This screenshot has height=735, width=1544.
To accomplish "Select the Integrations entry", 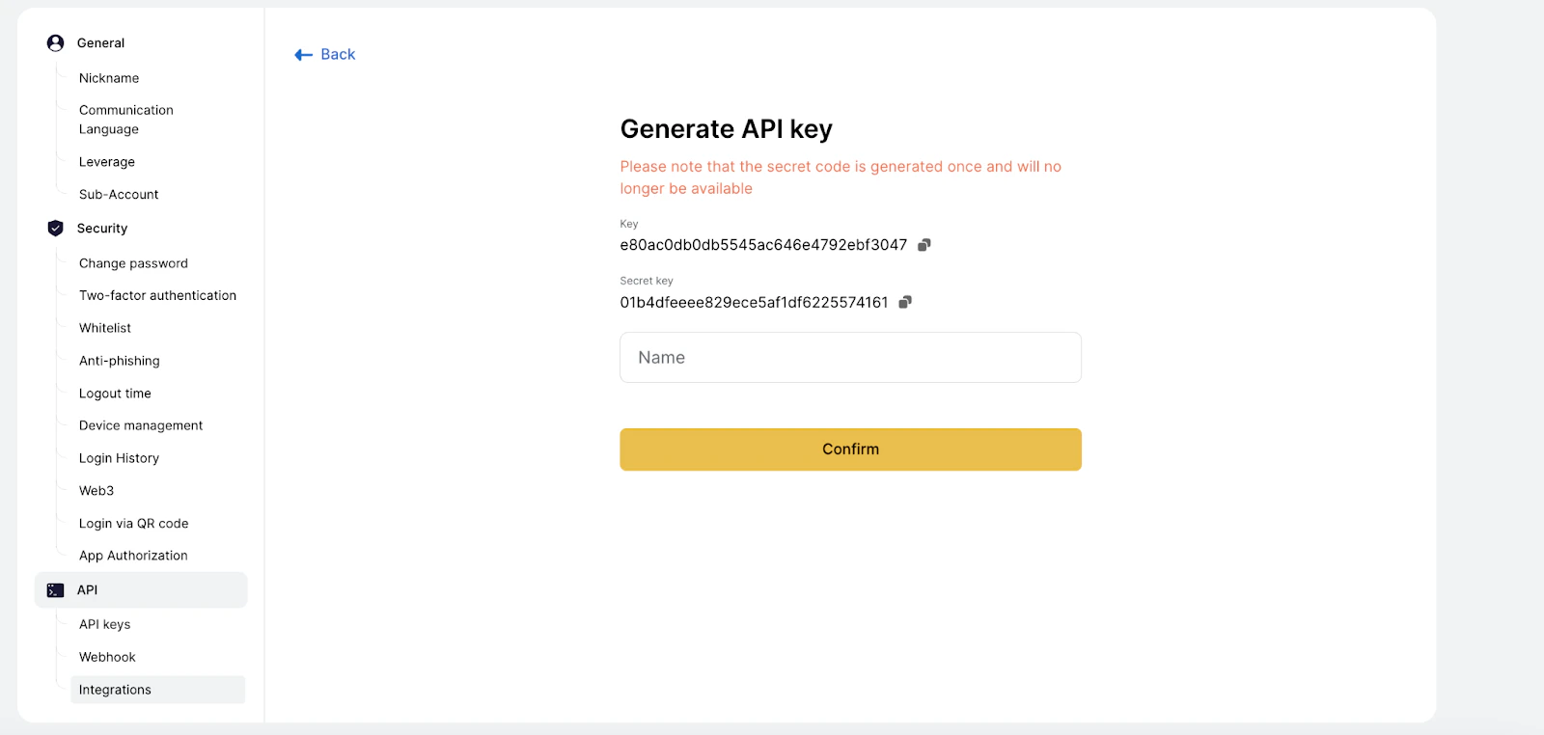I will [115, 690].
